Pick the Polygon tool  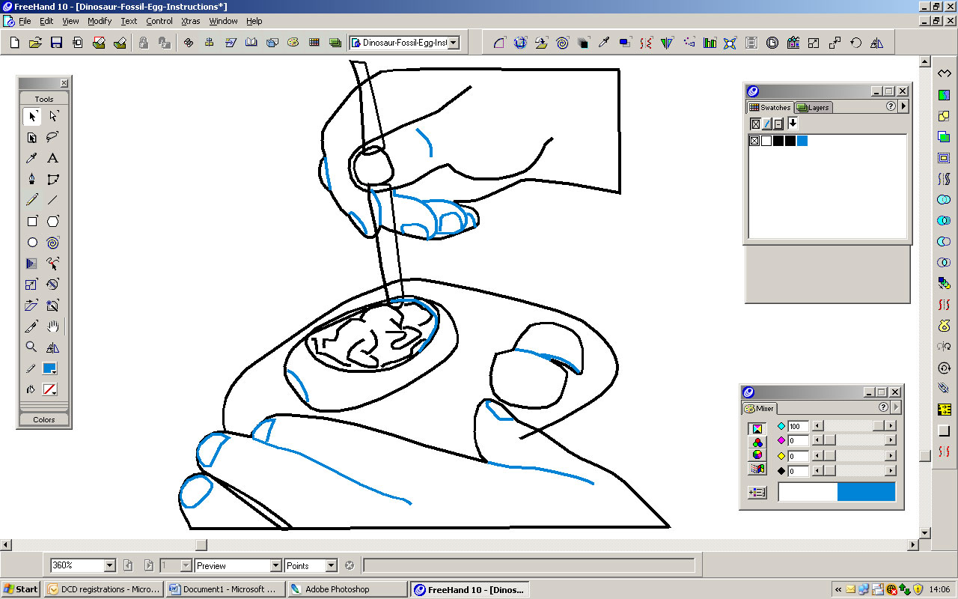(53, 221)
